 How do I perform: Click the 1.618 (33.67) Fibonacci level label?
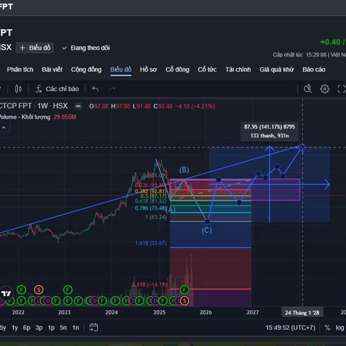point(151,243)
